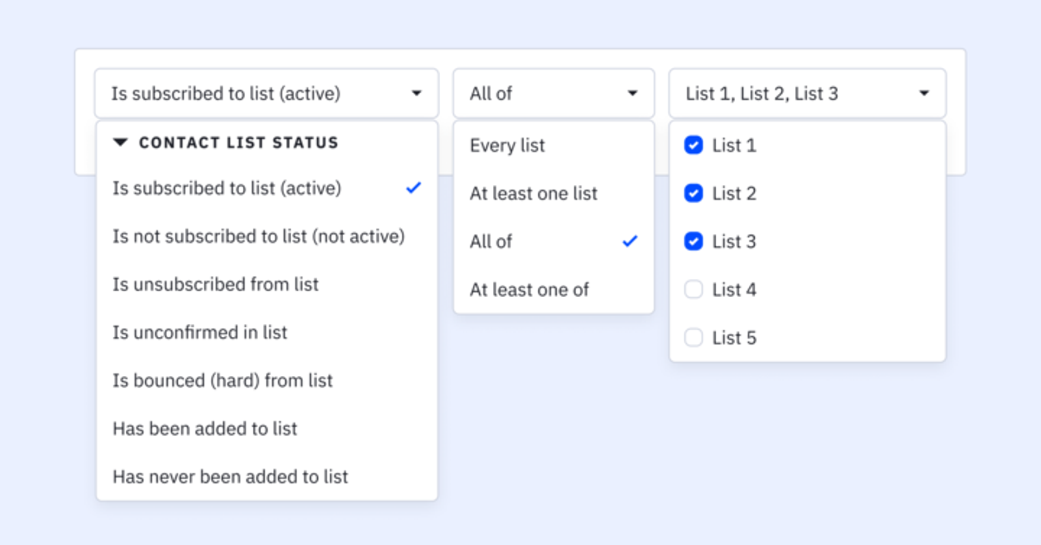Uncheck List 1
1041x545 pixels.
[x=693, y=145]
